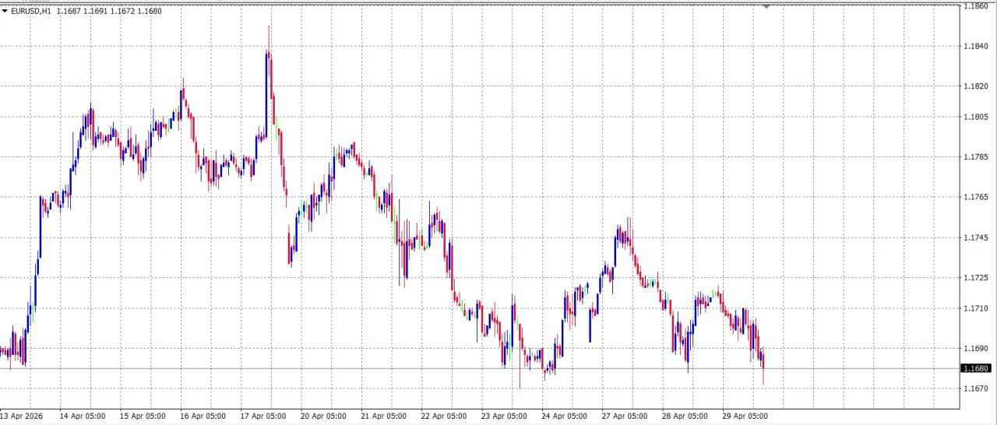Click the 29 Apr 05:00 time label

point(745,416)
